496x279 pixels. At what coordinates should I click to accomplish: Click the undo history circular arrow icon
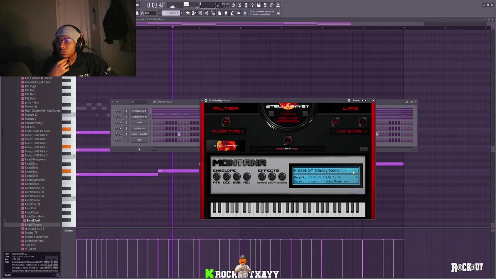click(x=233, y=5)
